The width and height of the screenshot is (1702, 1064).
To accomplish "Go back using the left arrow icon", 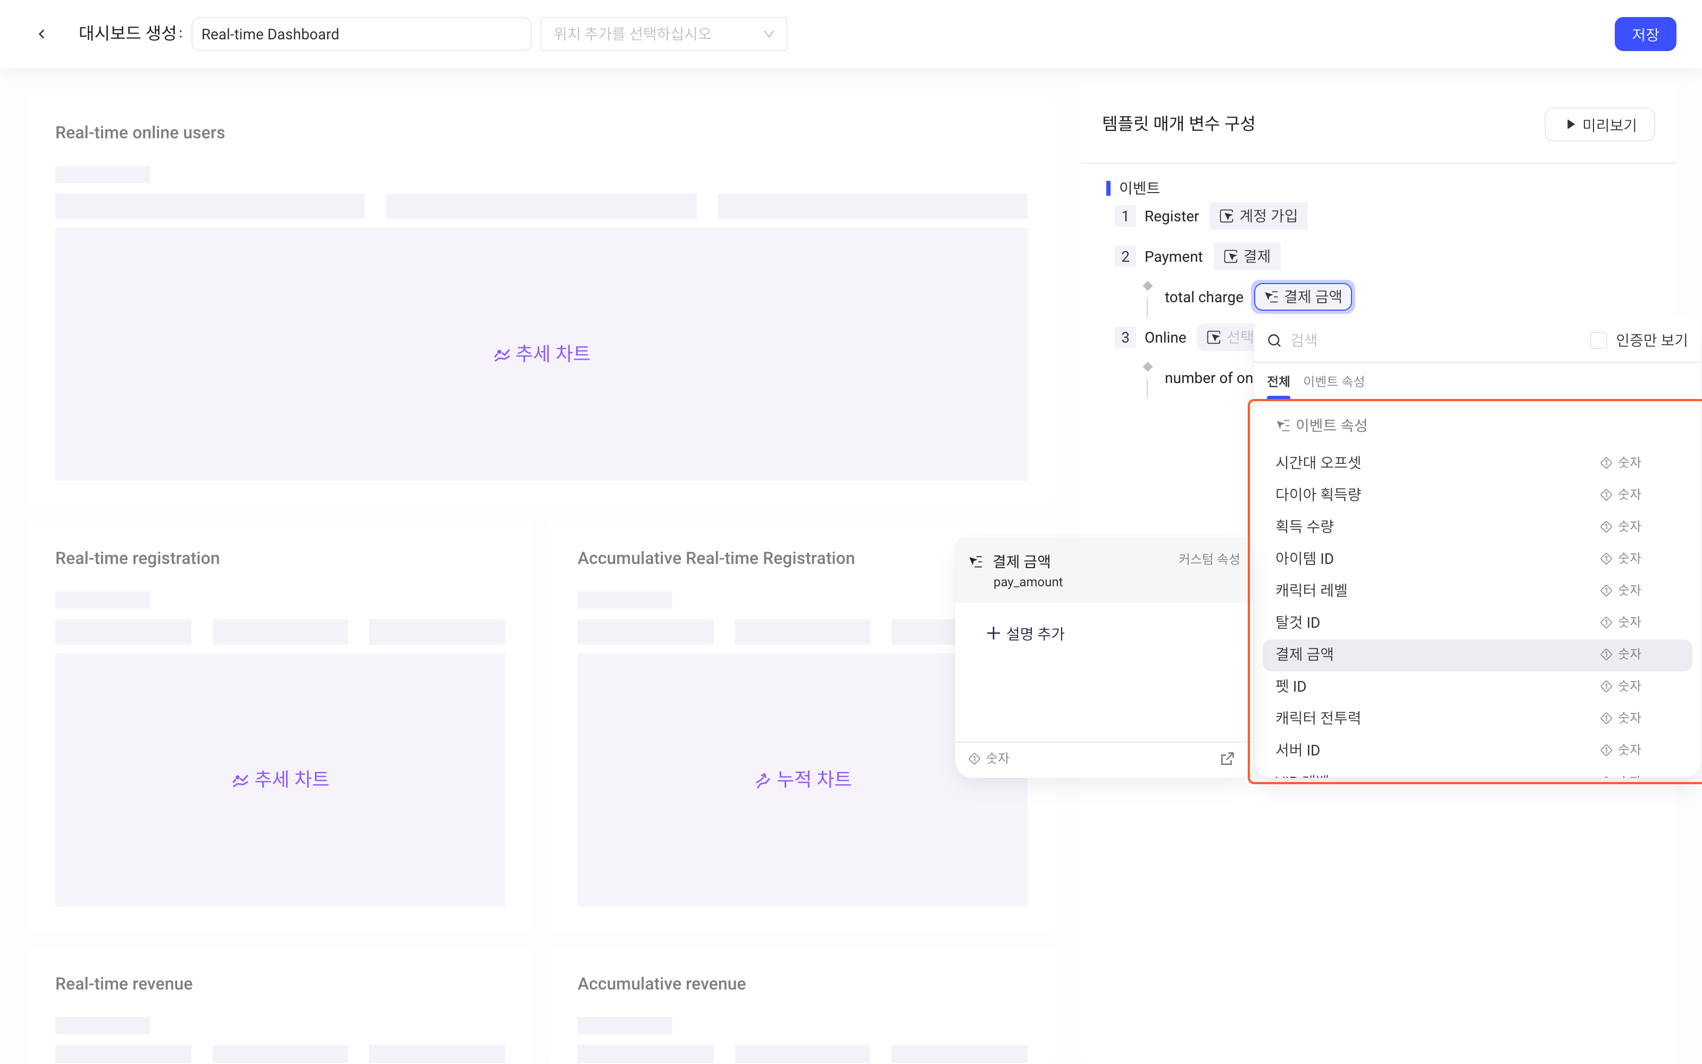I will pos(41,34).
